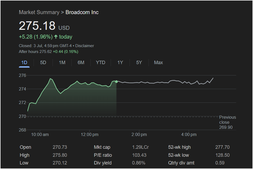Click the green dot marker on the chart
This screenshot has height=169, width=253.
[116, 82]
